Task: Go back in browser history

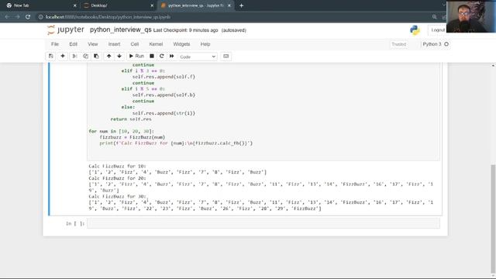Action: coord(7,17)
